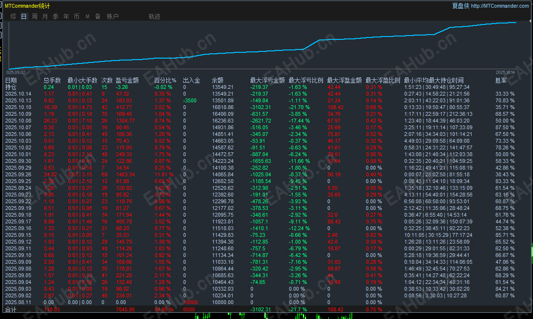Image resolution: width=533 pixels, height=319 pixels.
Task: Select the 2025.10.08 date row
Action: pyautogui.click(x=18, y=121)
